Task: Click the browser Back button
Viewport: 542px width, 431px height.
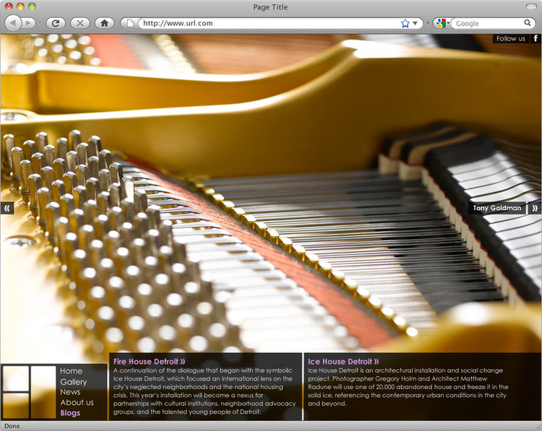Action: click(13, 23)
